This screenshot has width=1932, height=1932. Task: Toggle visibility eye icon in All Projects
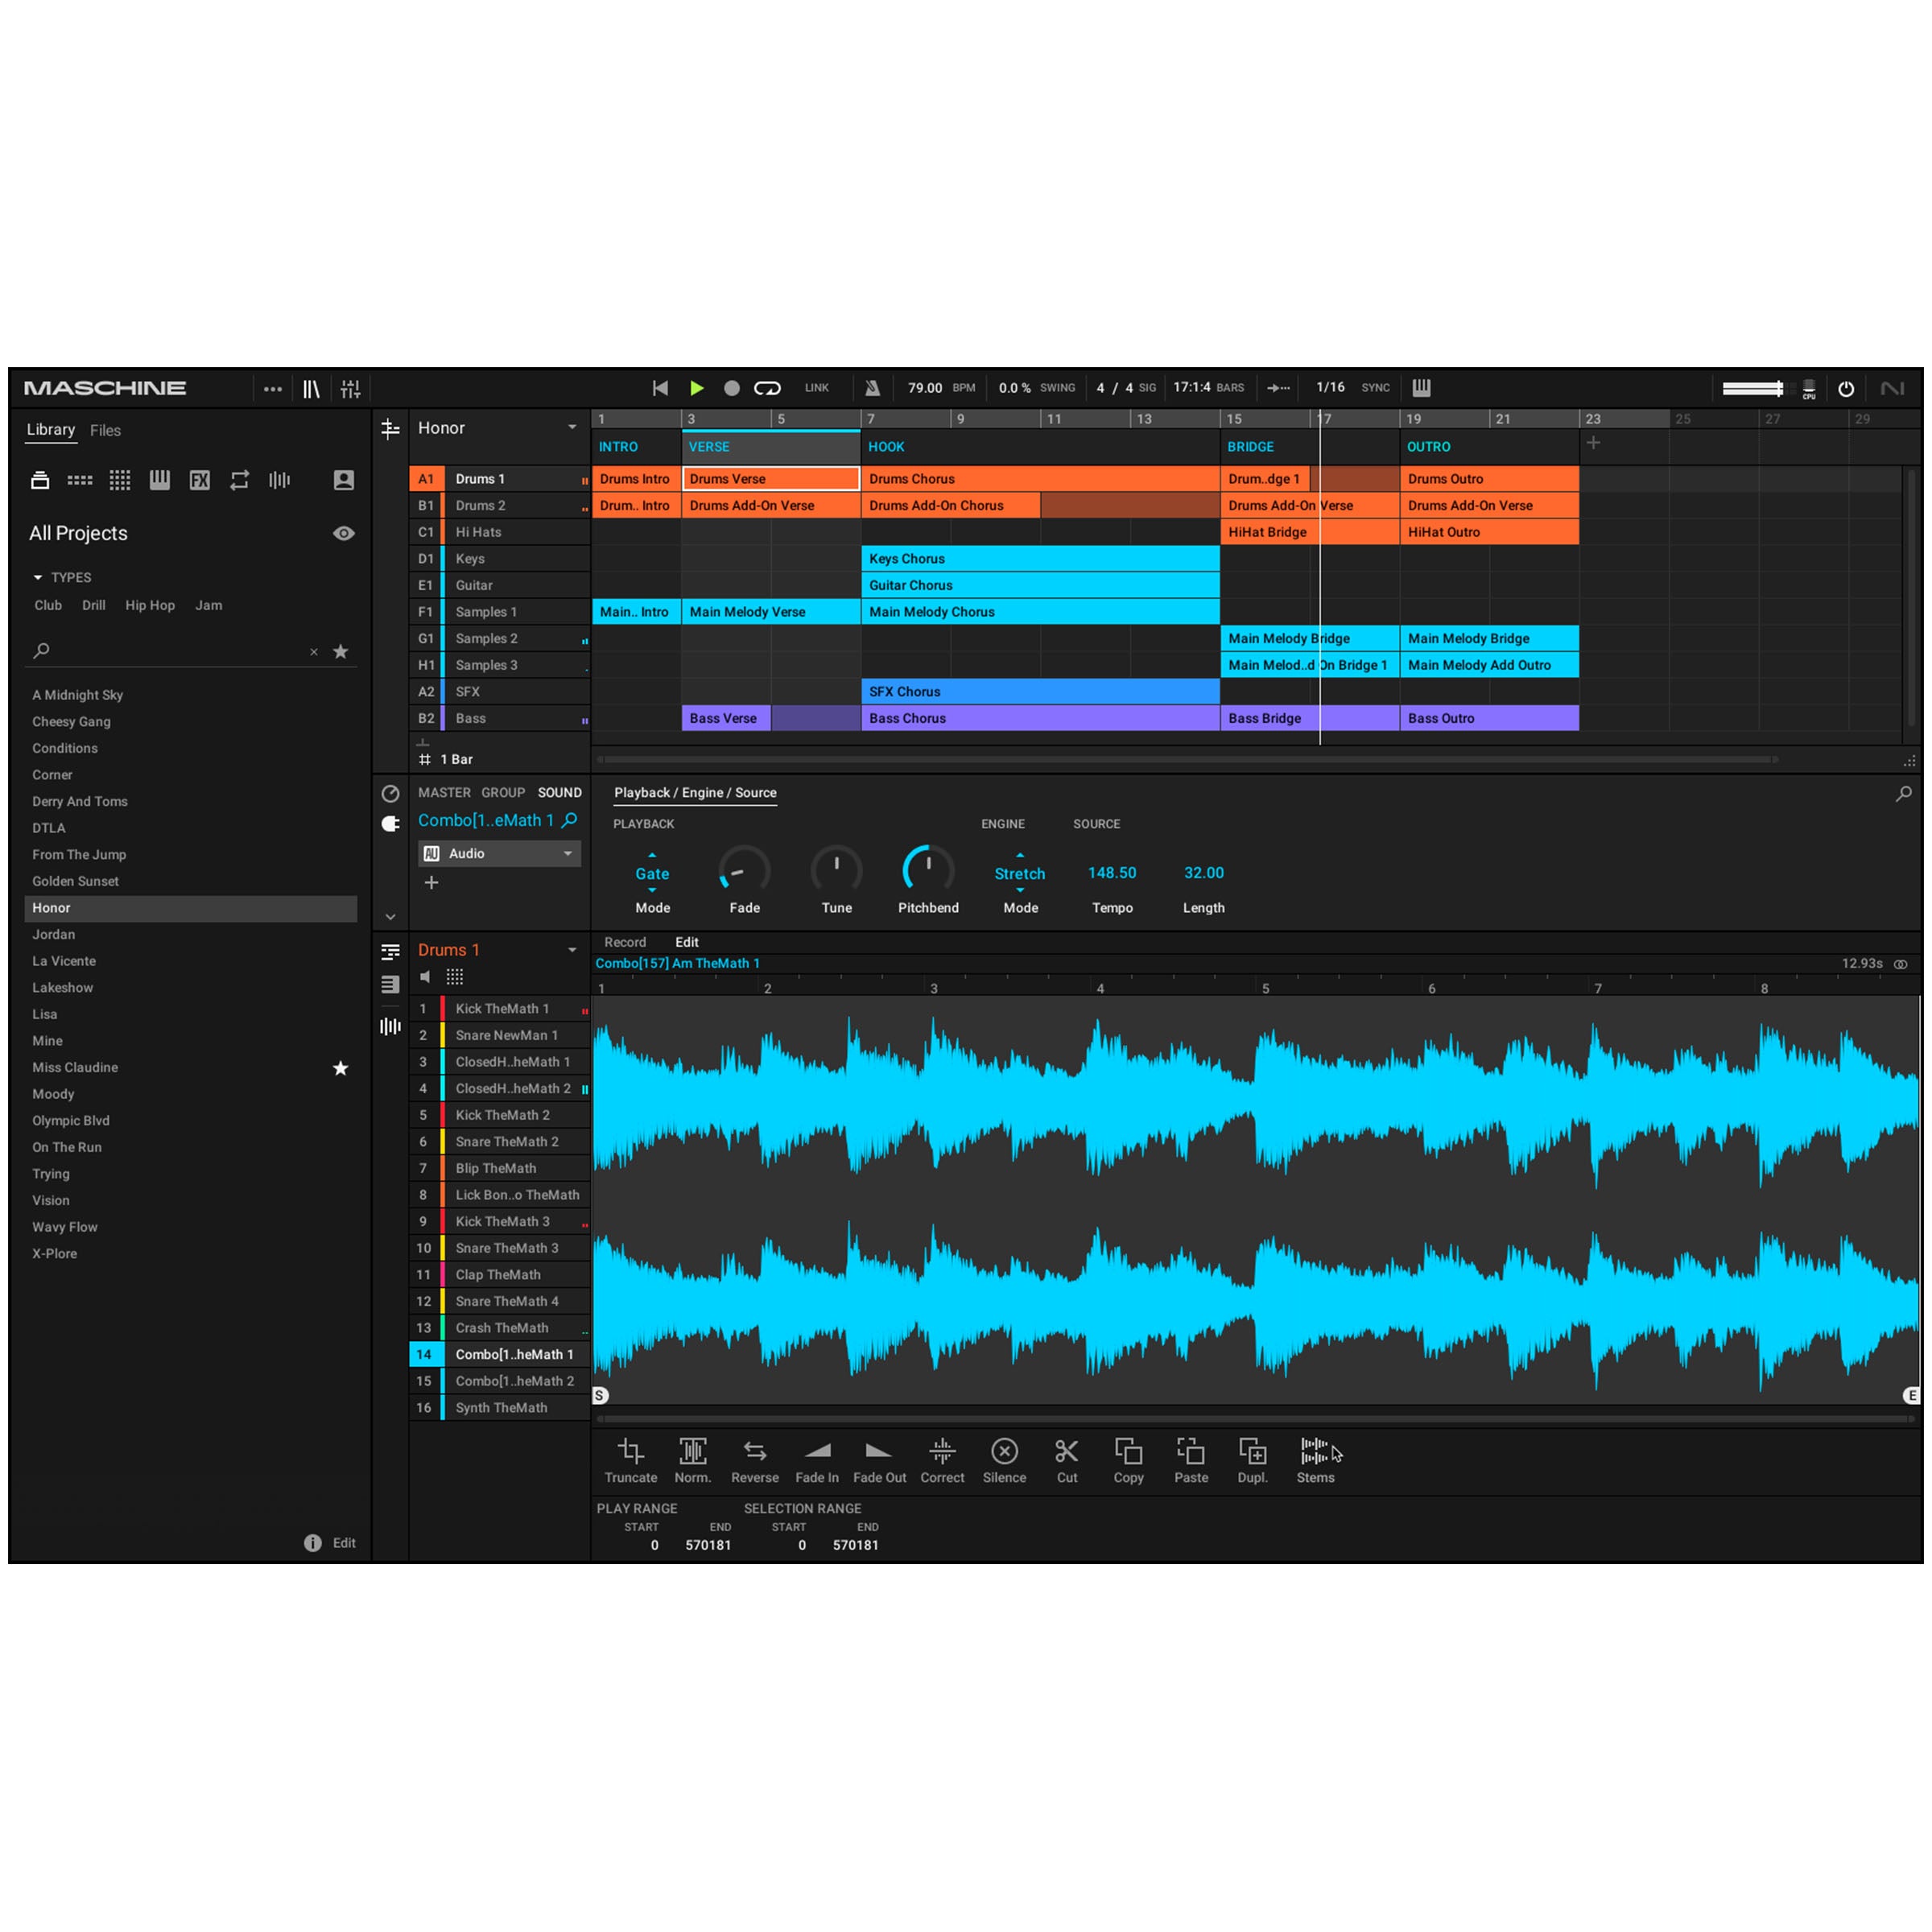[341, 535]
